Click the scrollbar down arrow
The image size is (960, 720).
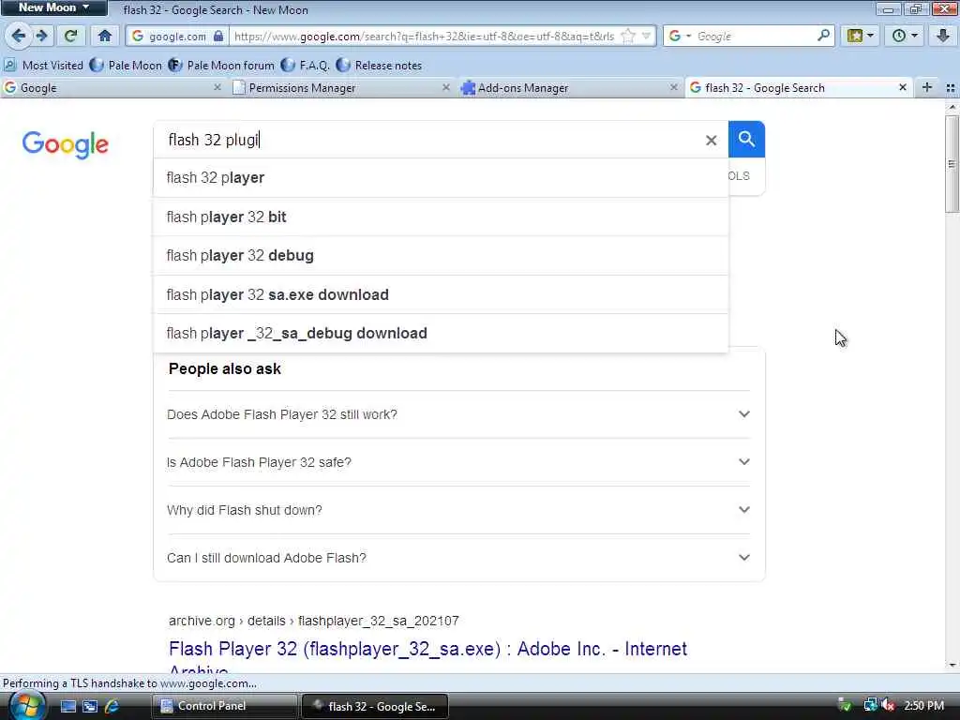(x=952, y=666)
